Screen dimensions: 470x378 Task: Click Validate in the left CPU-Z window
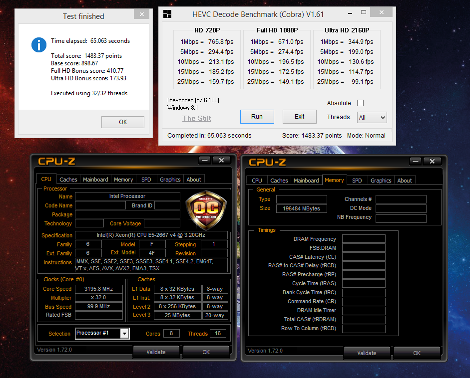156,352
